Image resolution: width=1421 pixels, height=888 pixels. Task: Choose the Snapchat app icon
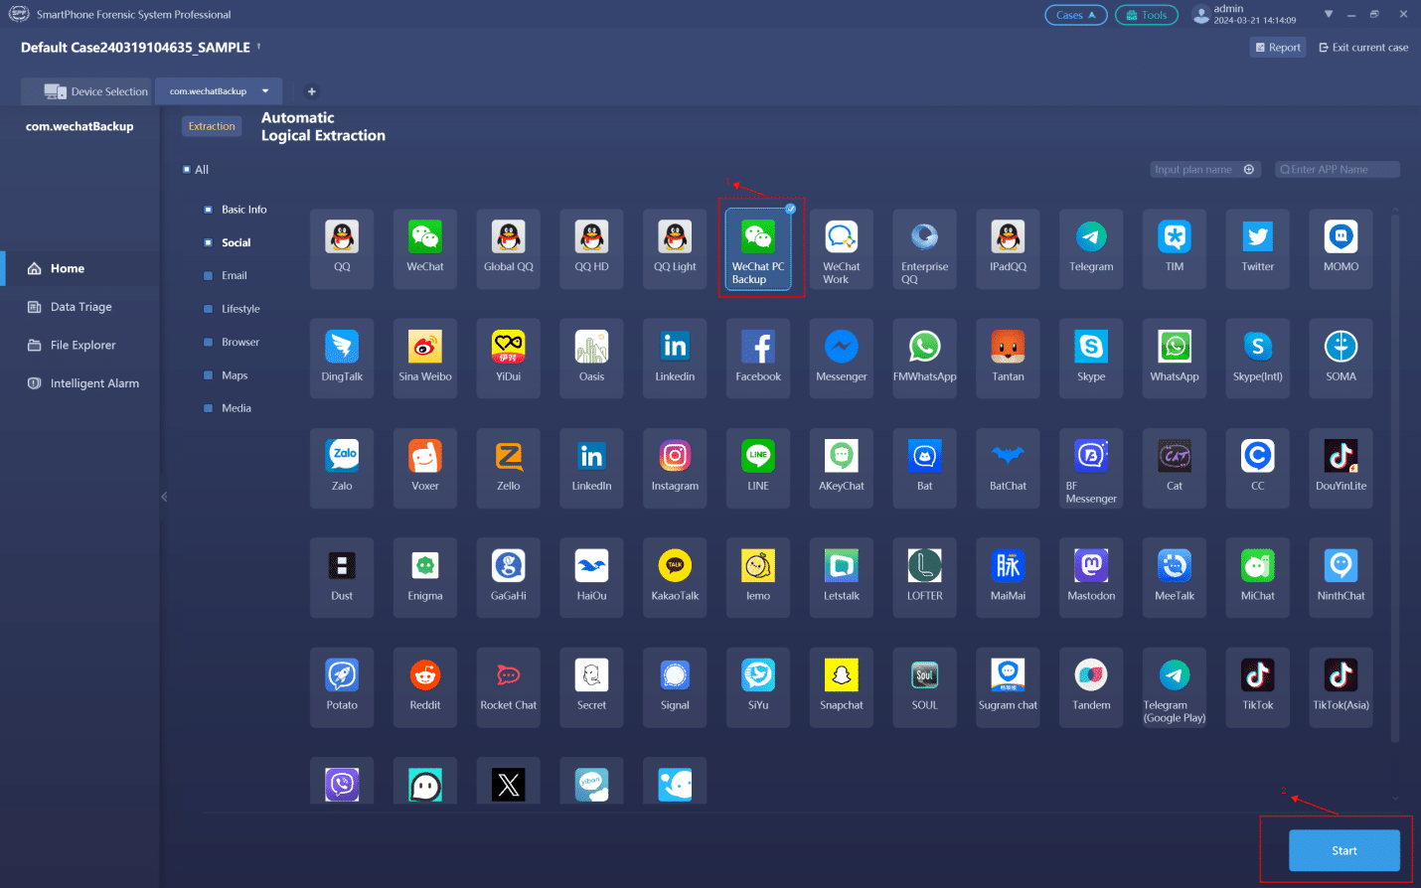842,687
